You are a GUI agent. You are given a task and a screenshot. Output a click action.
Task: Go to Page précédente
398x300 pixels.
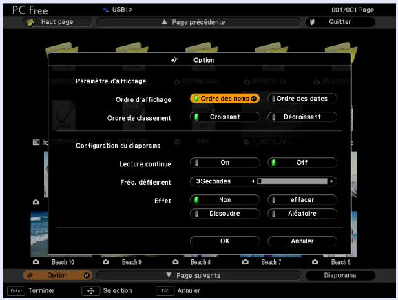pyautogui.click(x=198, y=22)
